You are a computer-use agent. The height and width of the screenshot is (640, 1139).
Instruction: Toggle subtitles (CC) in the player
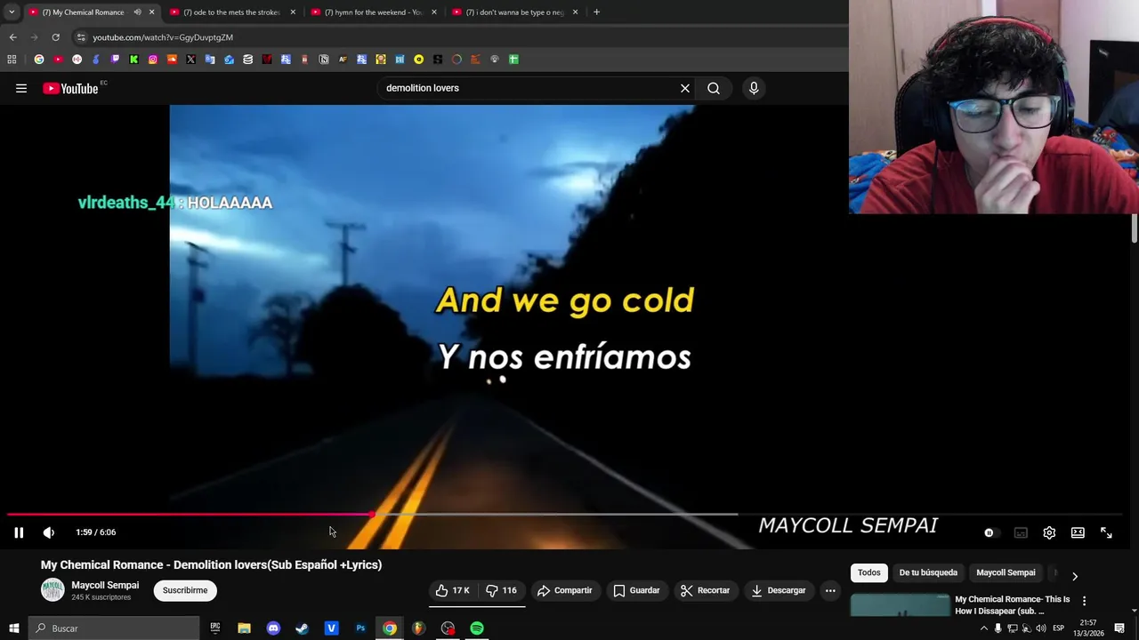point(1021,532)
